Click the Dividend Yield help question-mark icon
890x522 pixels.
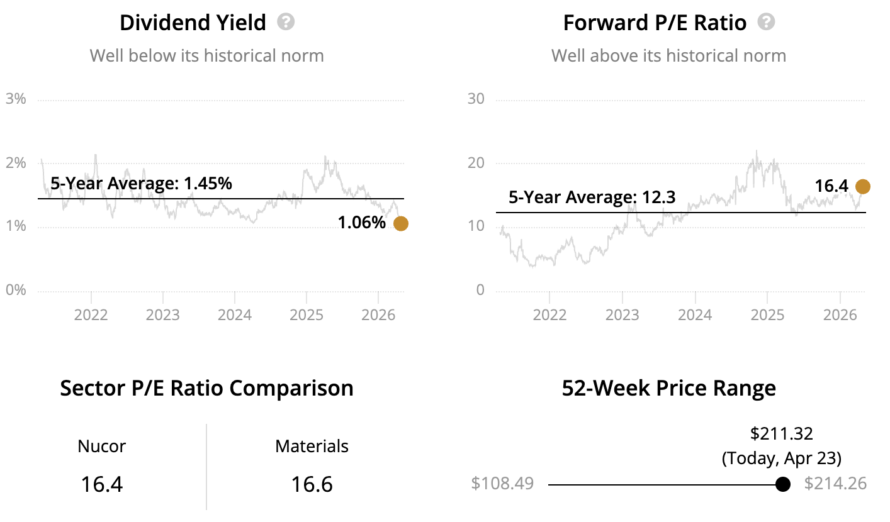click(286, 23)
